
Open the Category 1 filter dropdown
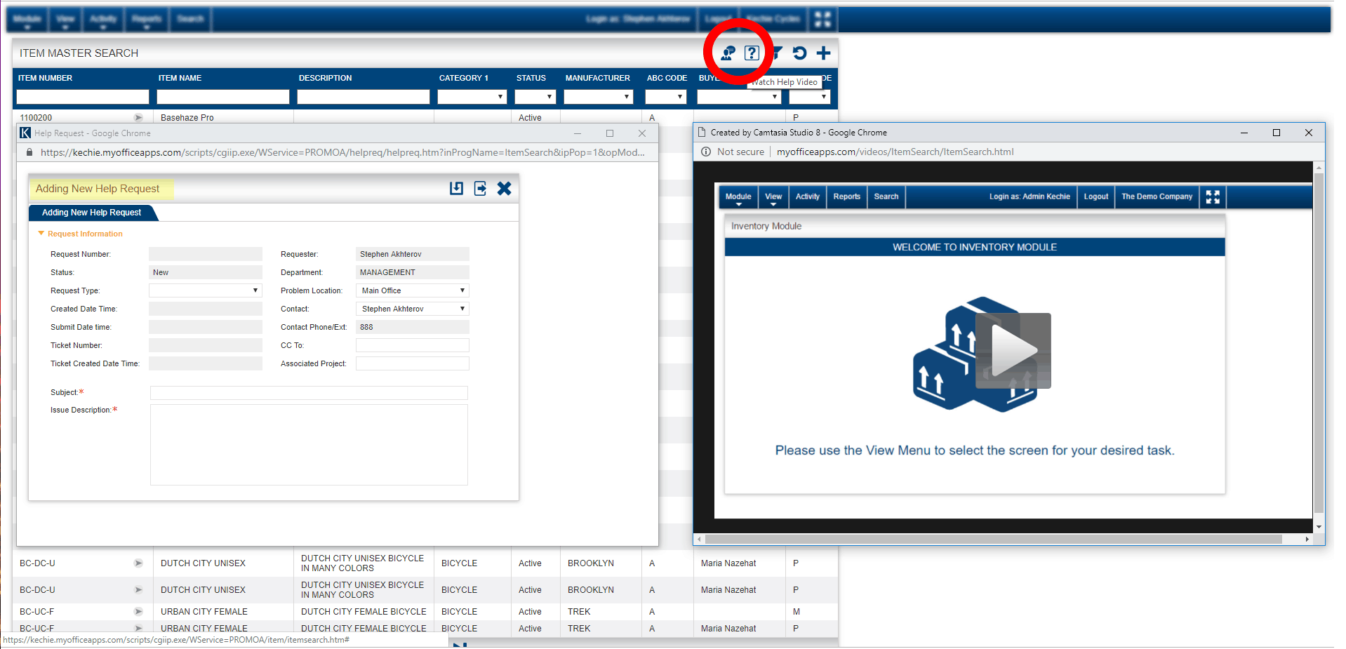472,97
